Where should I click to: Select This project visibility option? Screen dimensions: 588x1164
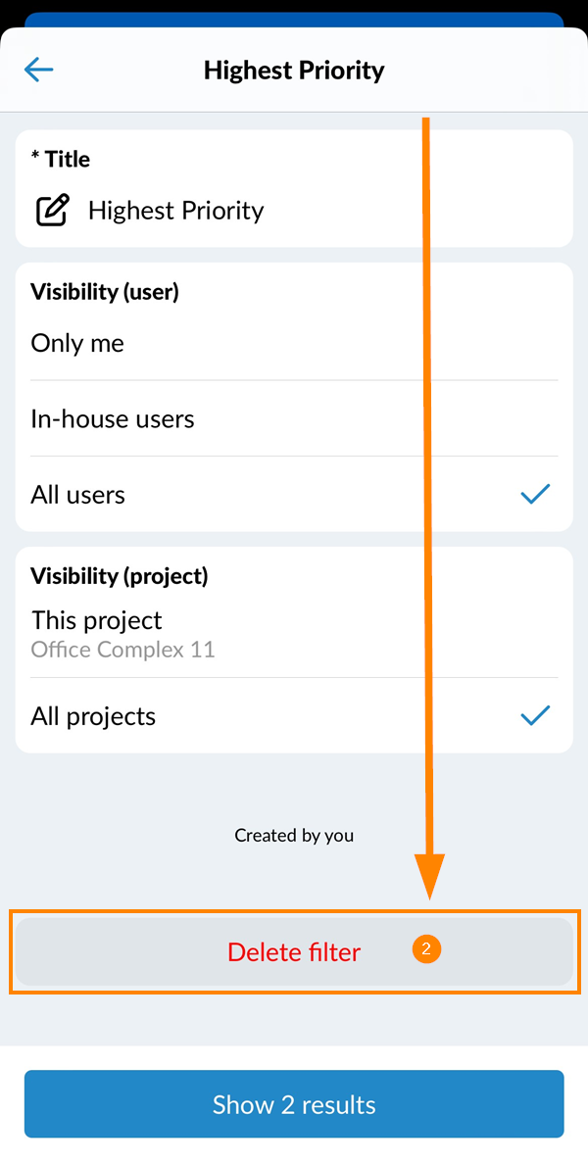pyautogui.click(x=294, y=633)
